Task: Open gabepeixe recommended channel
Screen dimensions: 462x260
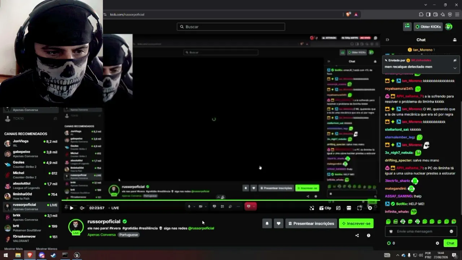Action: (31, 154)
